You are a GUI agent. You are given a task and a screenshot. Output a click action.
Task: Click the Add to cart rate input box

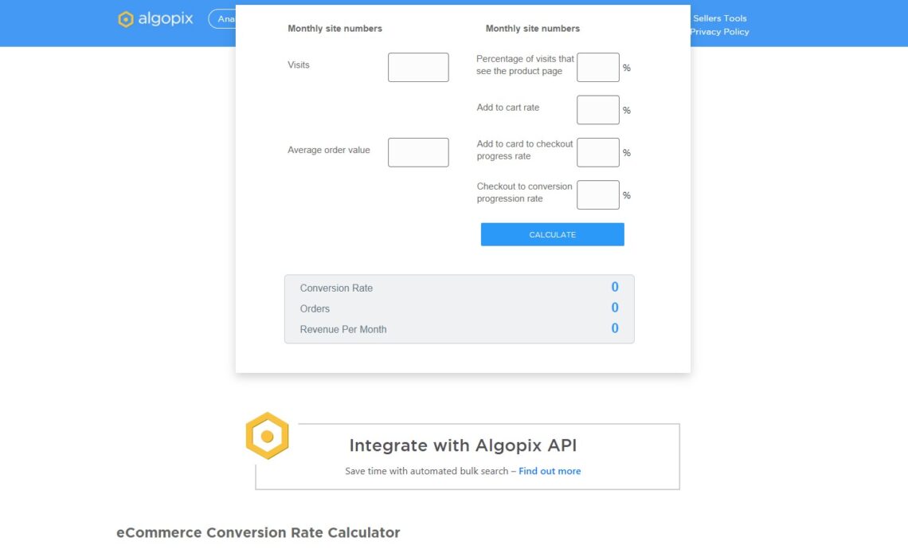click(x=597, y=109)
